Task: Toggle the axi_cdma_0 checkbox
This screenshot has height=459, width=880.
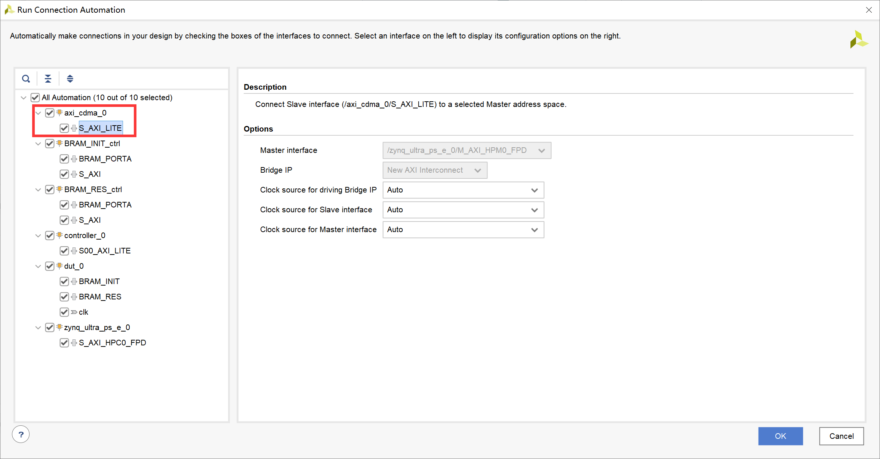Action: (50, 113)
